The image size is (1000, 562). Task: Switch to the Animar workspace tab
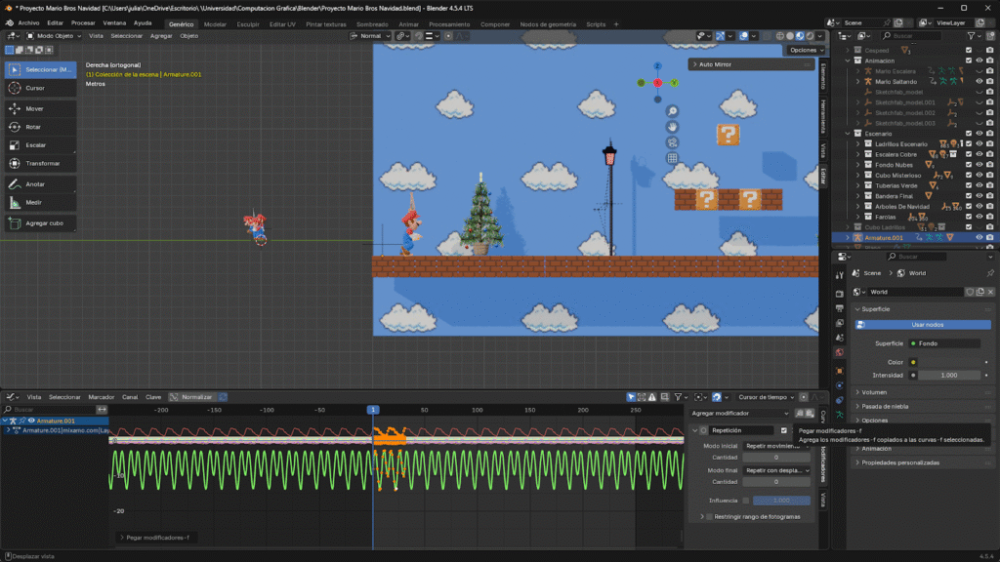click(408, 23)
